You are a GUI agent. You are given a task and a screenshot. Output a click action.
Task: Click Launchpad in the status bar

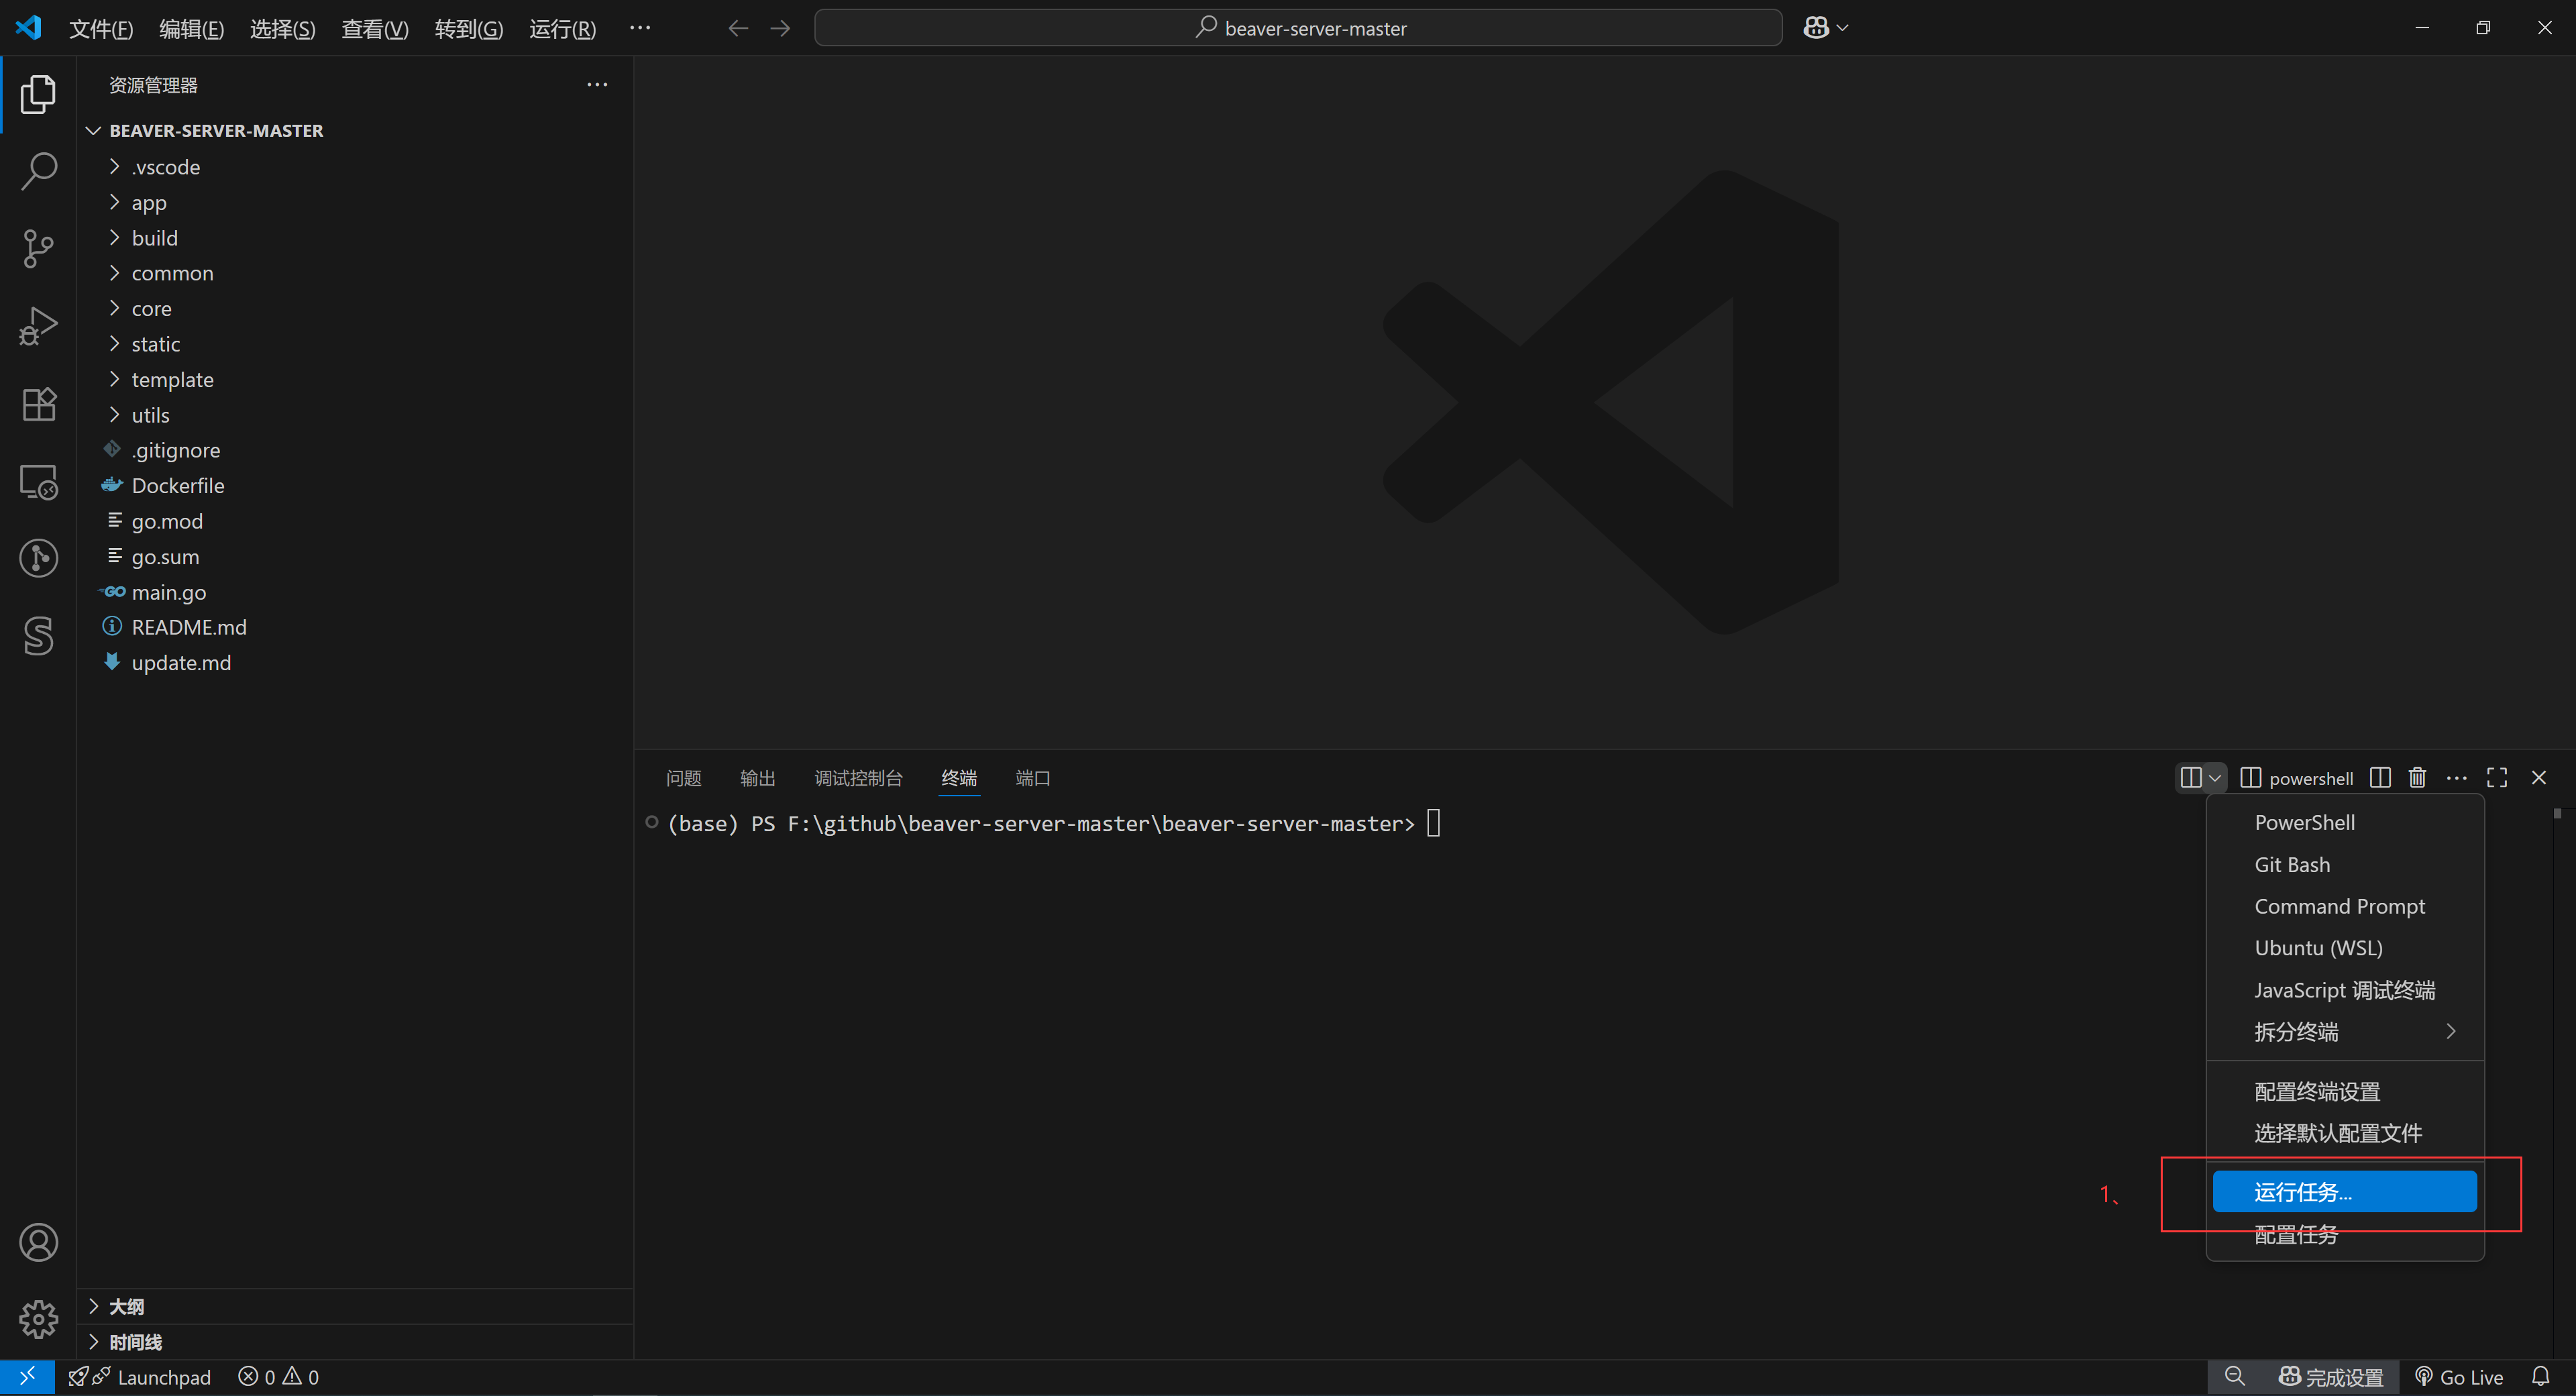140,1377
